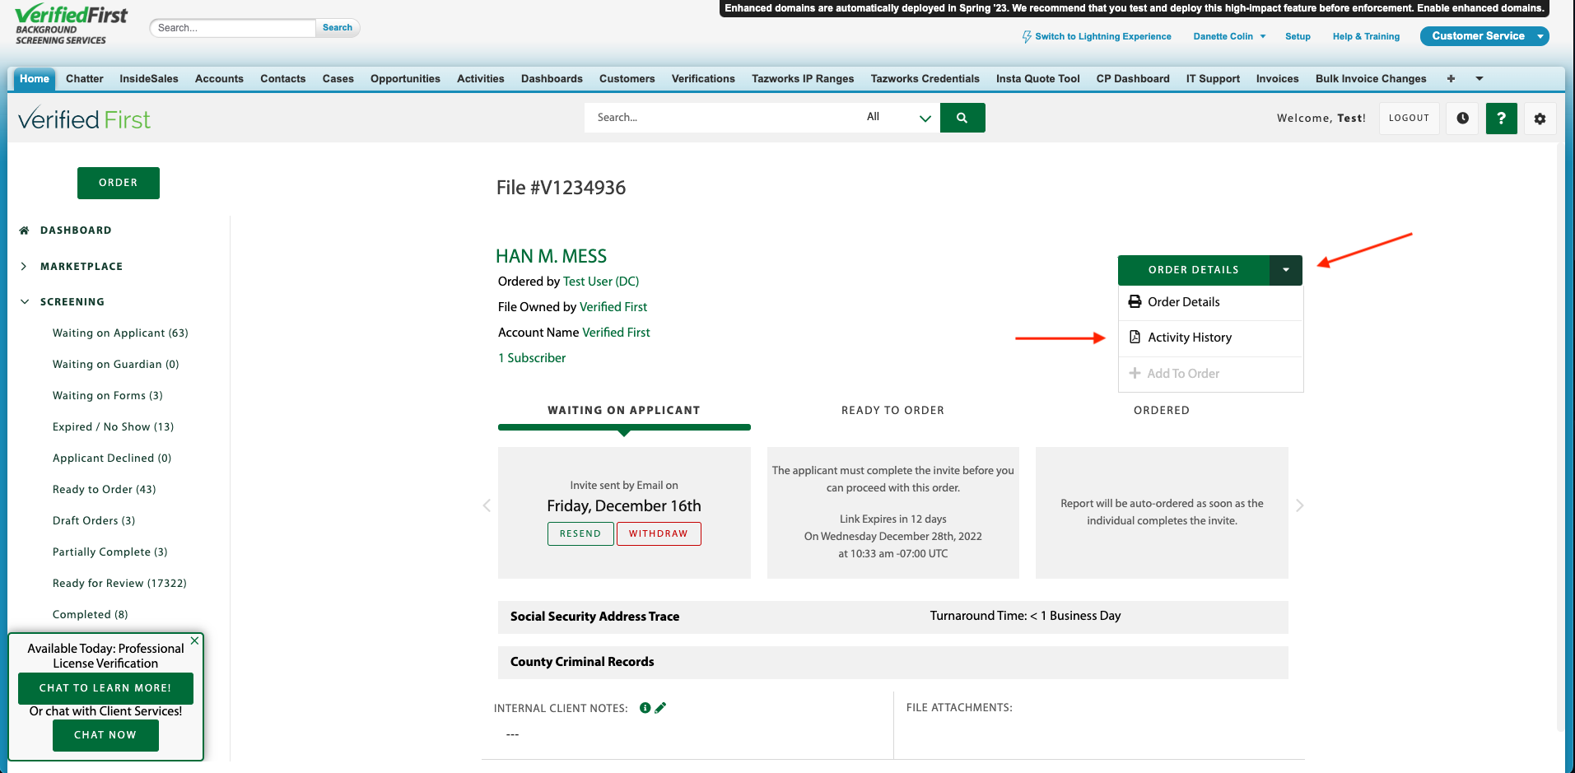The height and width of the screenshot is (773, 1575).
Task: Click the lightning bolt icon
Action: coord(1027,37)
